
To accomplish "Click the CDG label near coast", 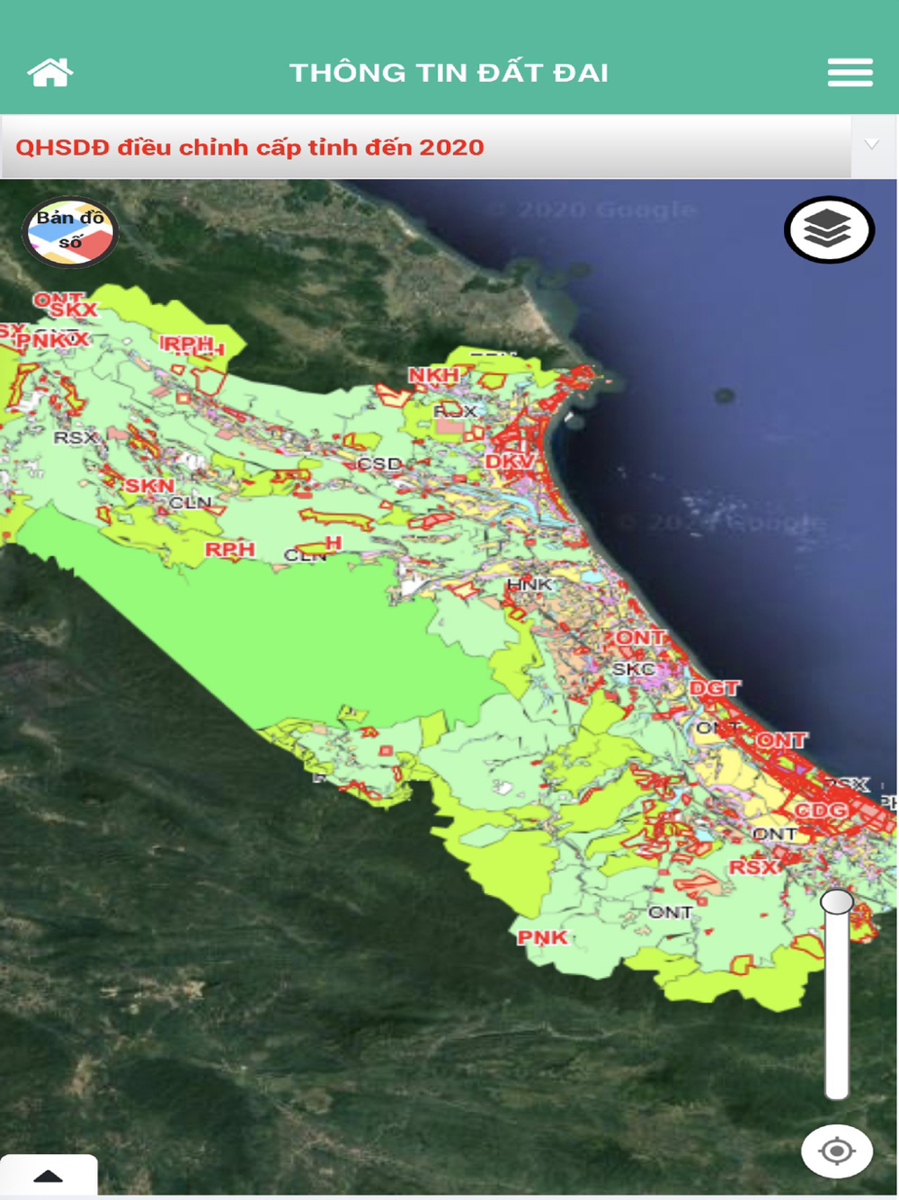I will [x=820, y=810].
